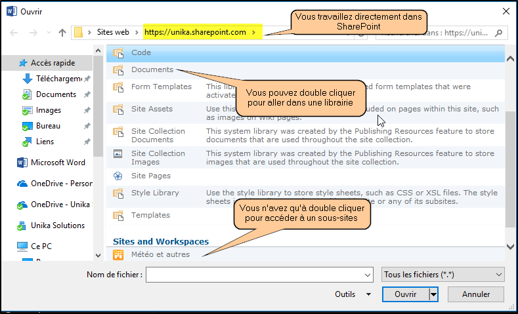
Task: Select the Site Pages row
Action: click(305, 176)
